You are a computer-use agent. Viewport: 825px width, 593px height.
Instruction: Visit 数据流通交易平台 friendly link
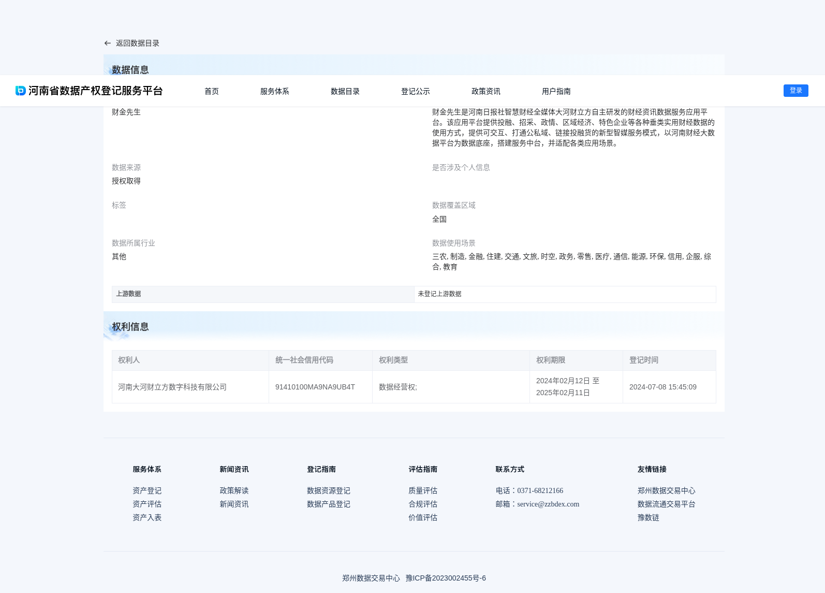tap(667, 504)
